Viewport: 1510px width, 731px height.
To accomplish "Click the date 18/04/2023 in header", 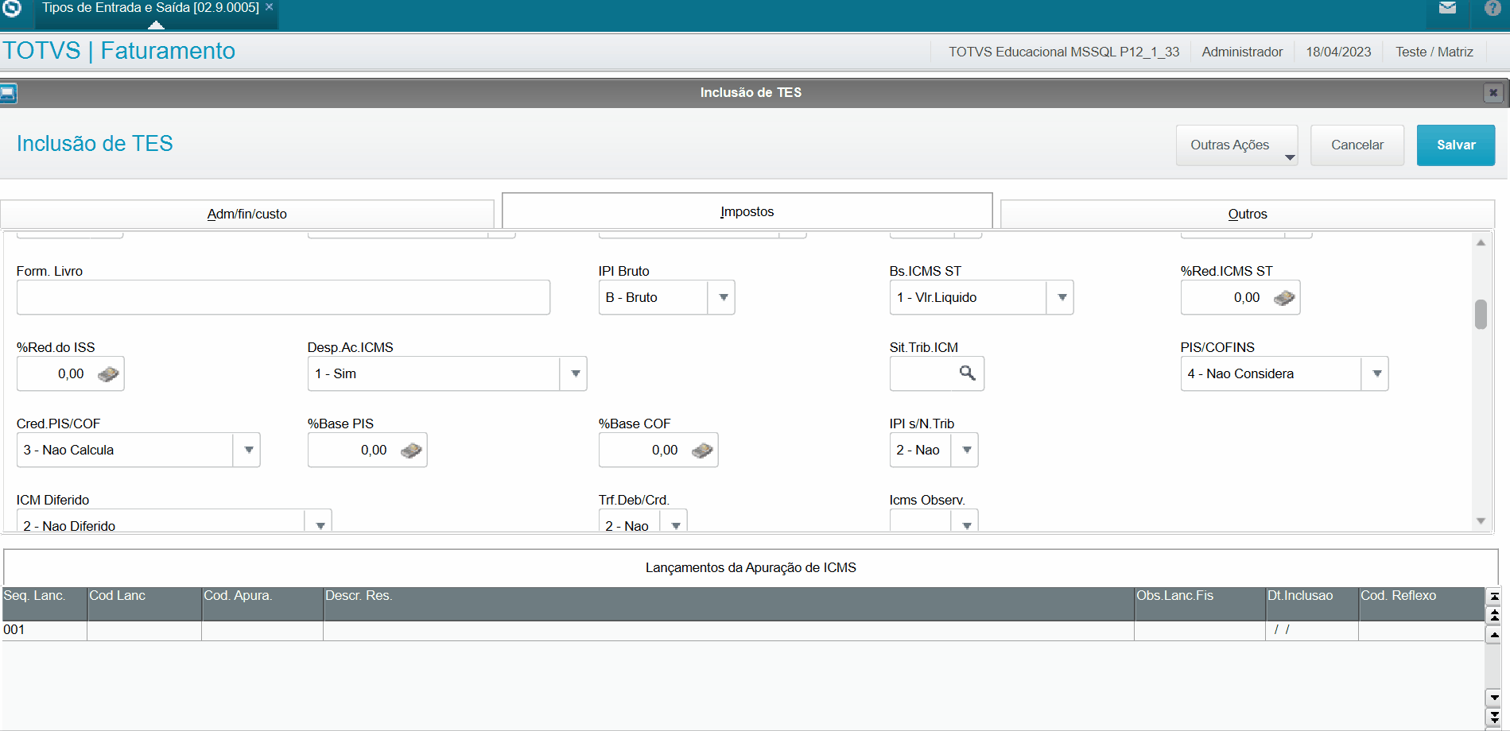I will (x=1338, y=52).
